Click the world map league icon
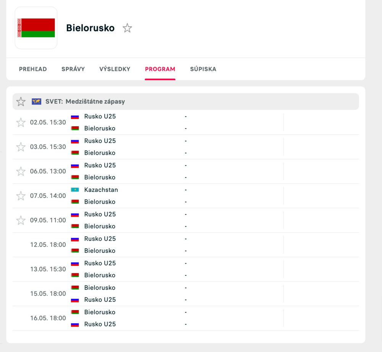The width and height of the screenshot is (382, 352). pyautogui.click(x=37, y=101)
